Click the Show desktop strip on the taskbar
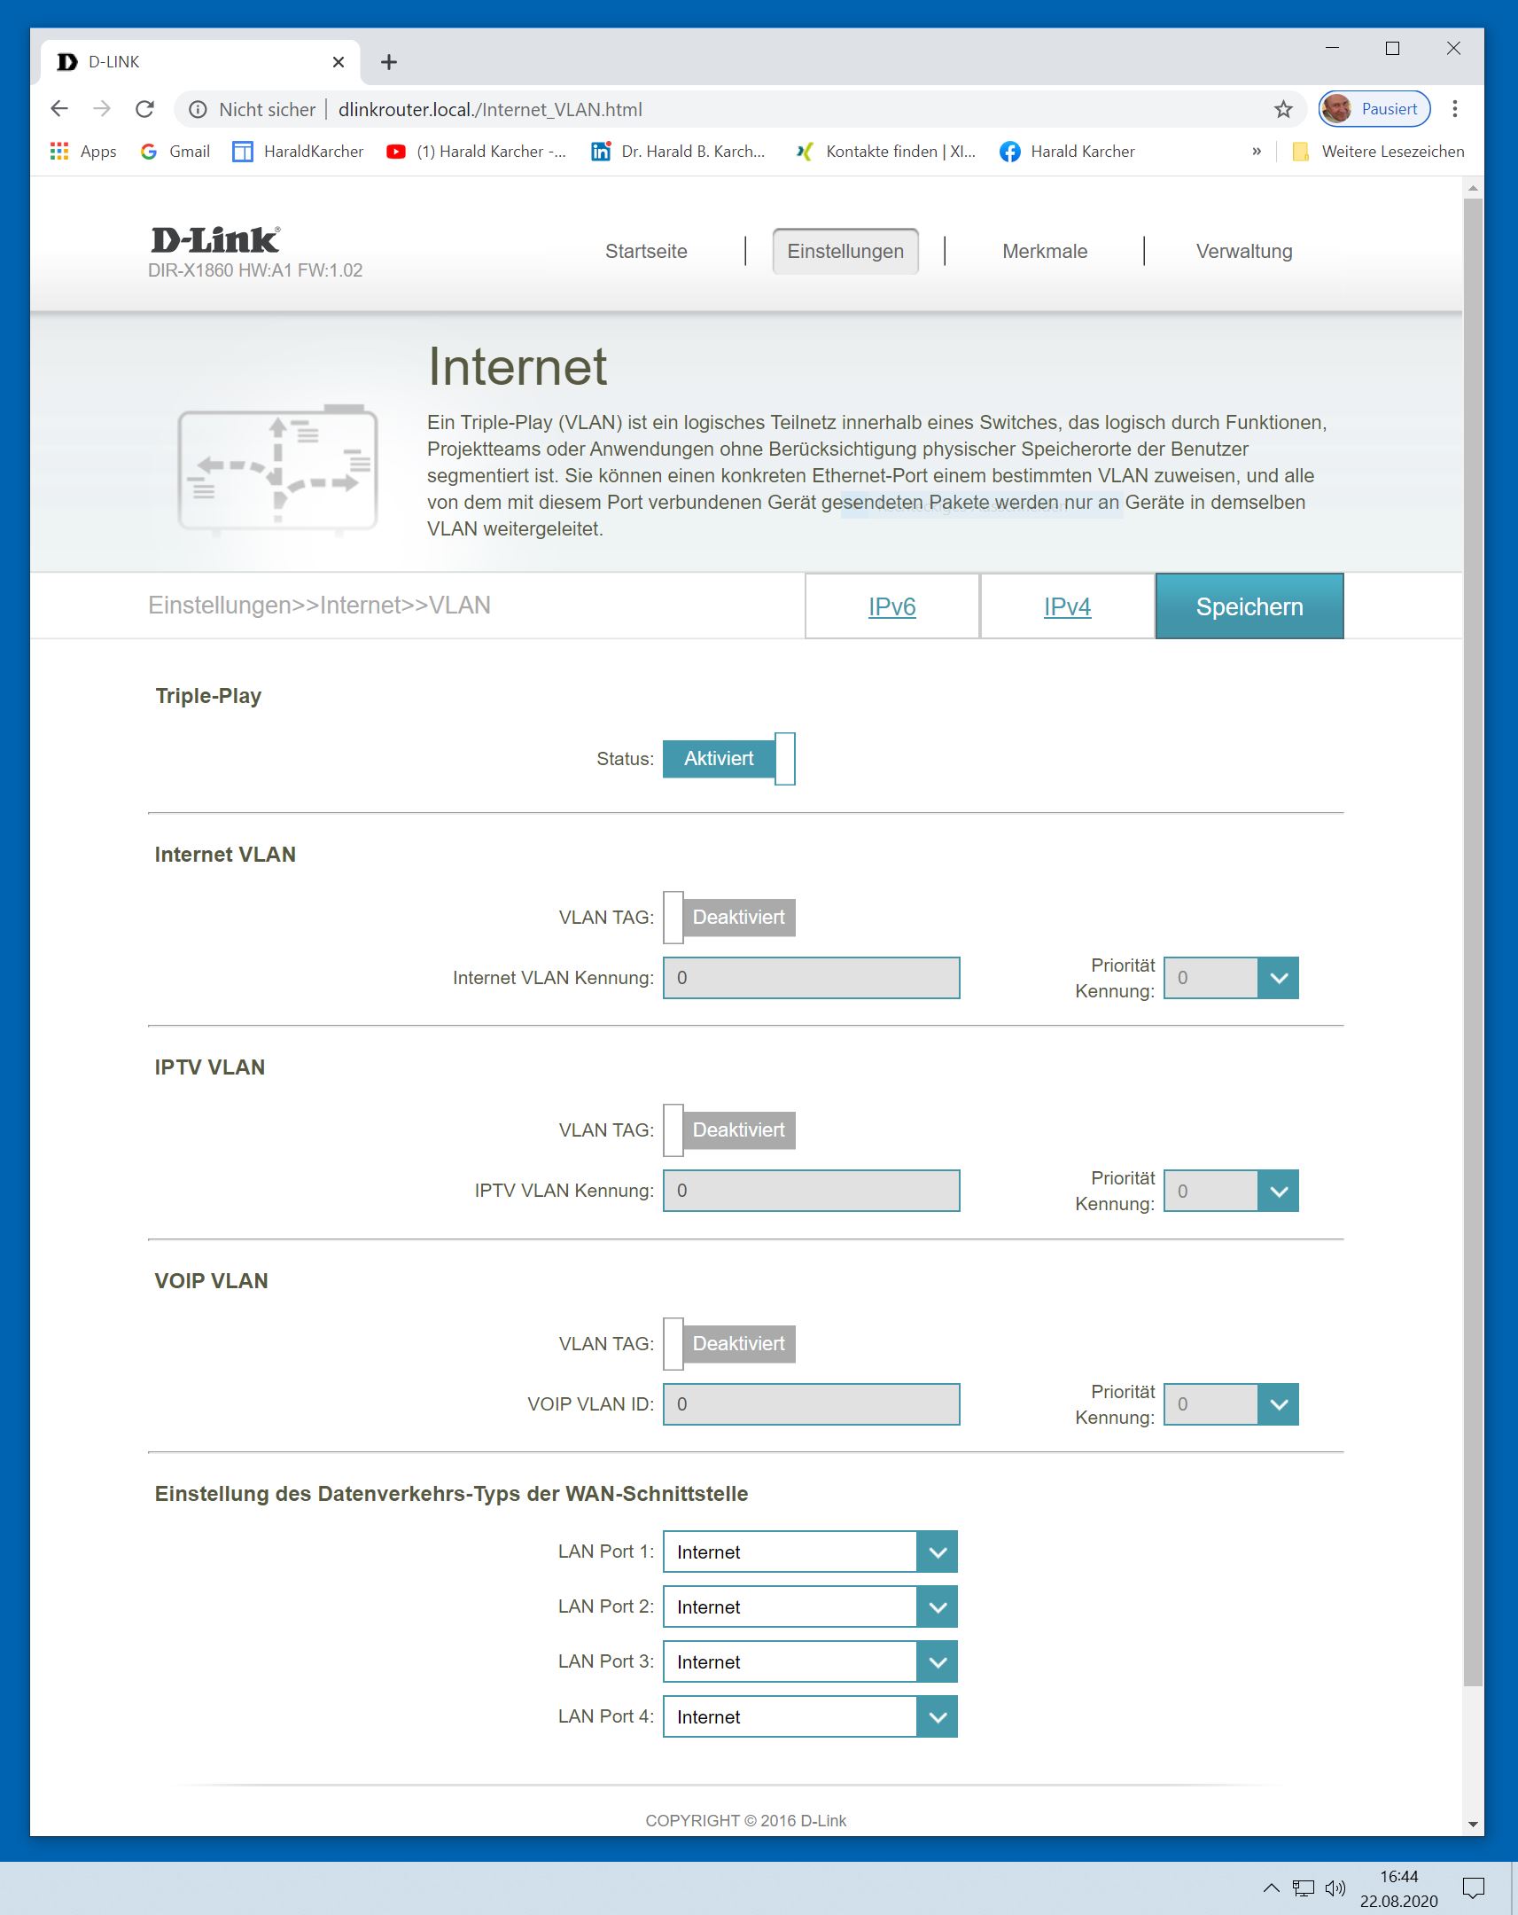This screenshot has width=1518, height=1915. (x=1514, y=1888)
